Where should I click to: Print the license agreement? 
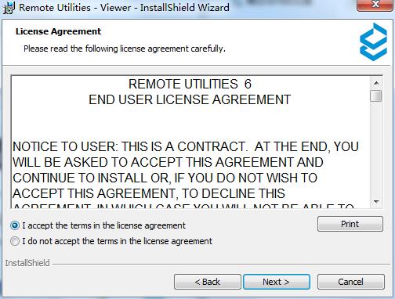click(x=350, y=224)
